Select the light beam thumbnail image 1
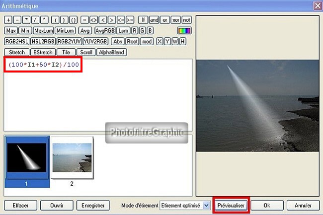Screen dimensions: 323x215 click(x=26, y=157)
